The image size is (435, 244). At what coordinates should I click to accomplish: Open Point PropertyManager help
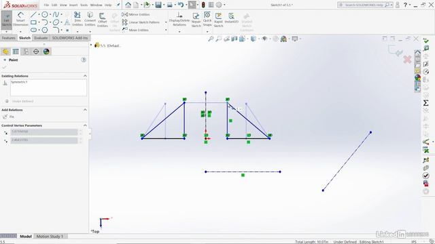[x=84, y=60]
